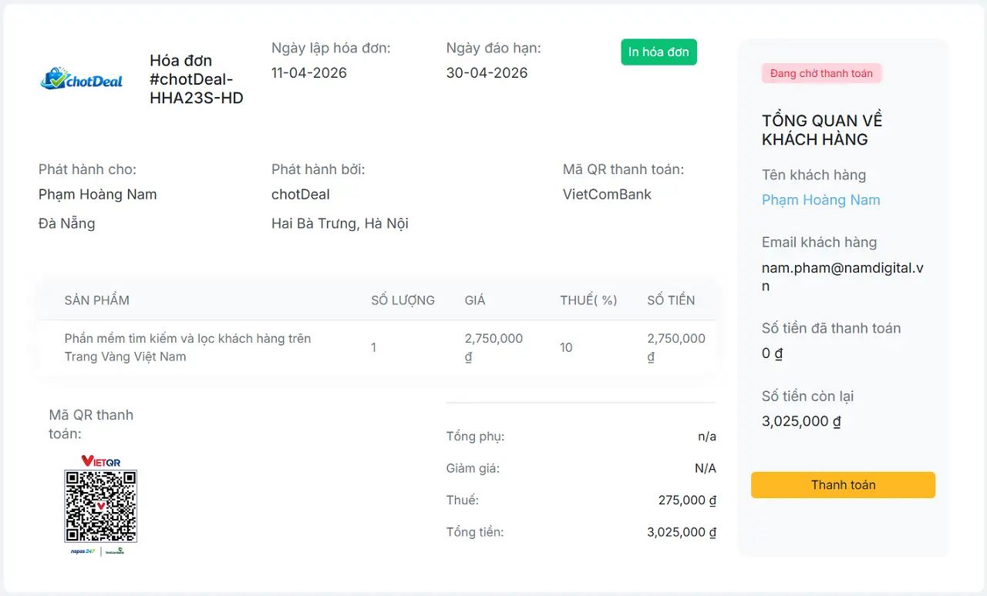Click the customer email nam.pham@namdigital.vn
Screen dimensions: 987x596
pyautogui.click(x=842, y=276)
